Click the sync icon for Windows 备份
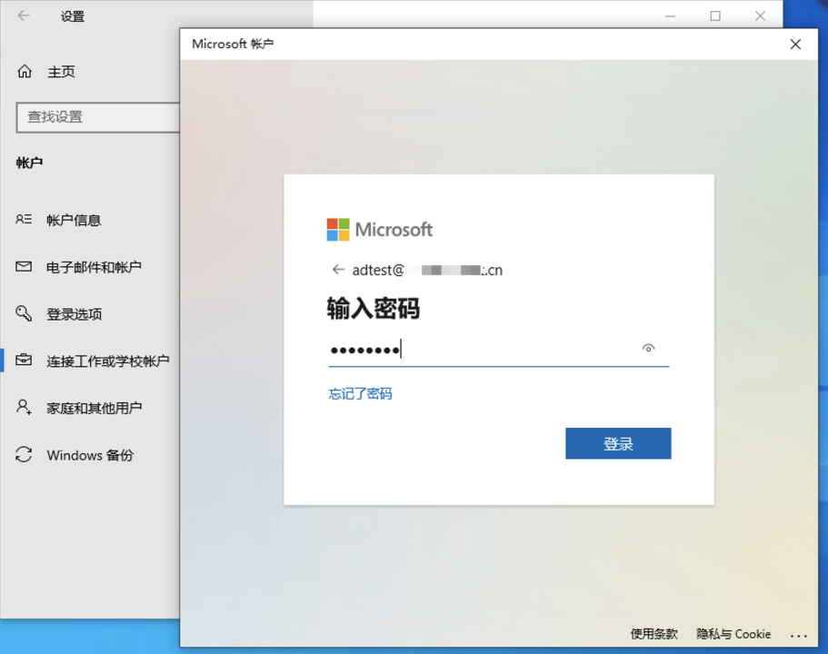 24,454
